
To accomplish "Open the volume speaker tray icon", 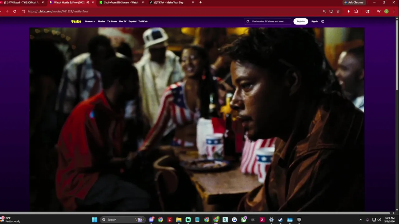I will [379, 220].
